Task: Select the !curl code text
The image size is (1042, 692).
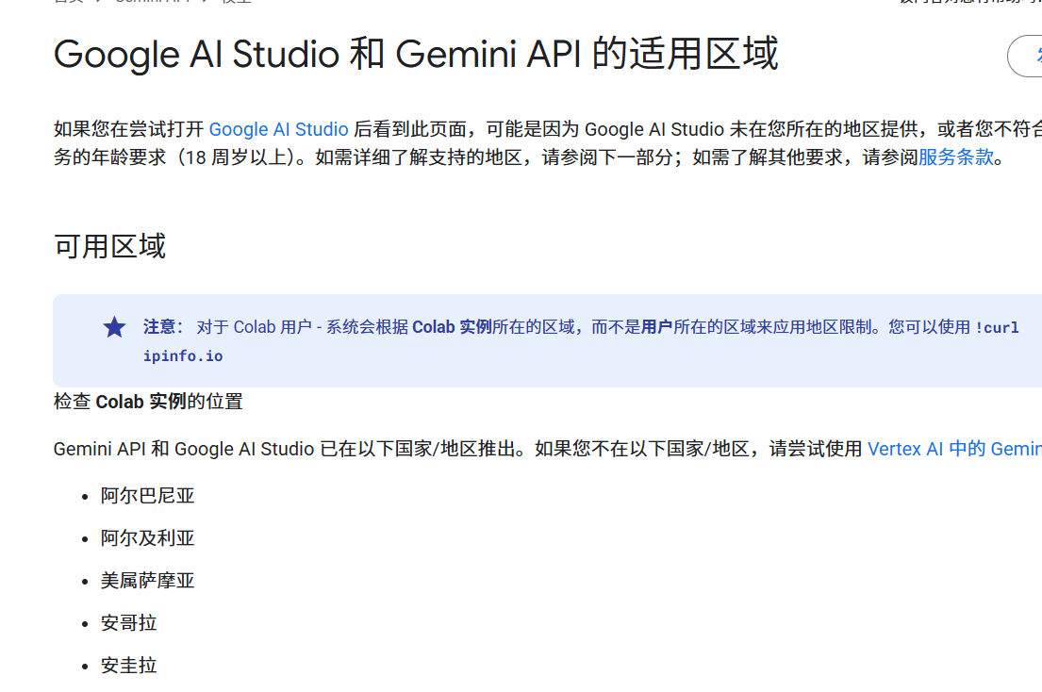Action: click(997, 327)
